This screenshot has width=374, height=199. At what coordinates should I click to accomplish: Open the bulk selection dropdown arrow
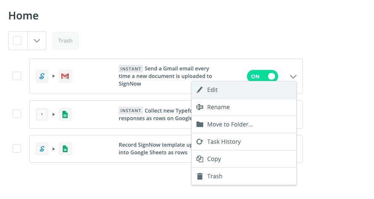point(37,40)
